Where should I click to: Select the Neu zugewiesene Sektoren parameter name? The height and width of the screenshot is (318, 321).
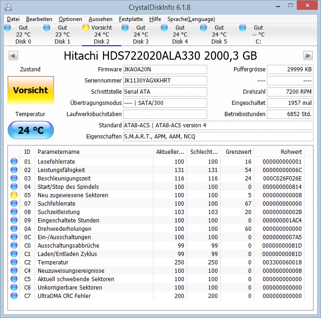coord(73,195)
